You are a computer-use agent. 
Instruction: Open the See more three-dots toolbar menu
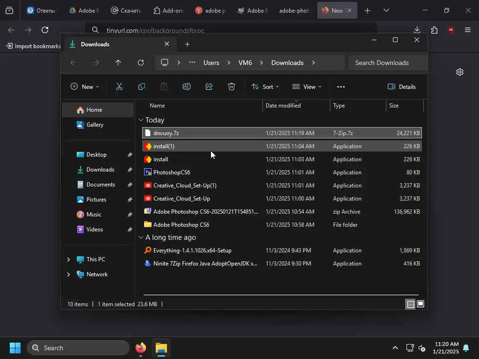[x=341, y=86]
